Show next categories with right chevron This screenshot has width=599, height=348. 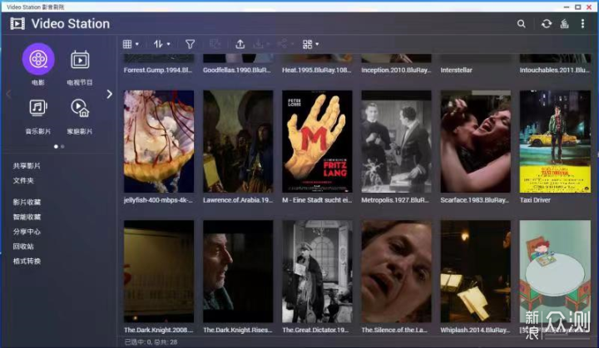110,94
